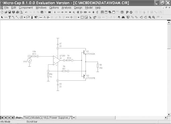Select resistor R9 50 ohm
171x124 pixels.
click(x=98, y=66)
